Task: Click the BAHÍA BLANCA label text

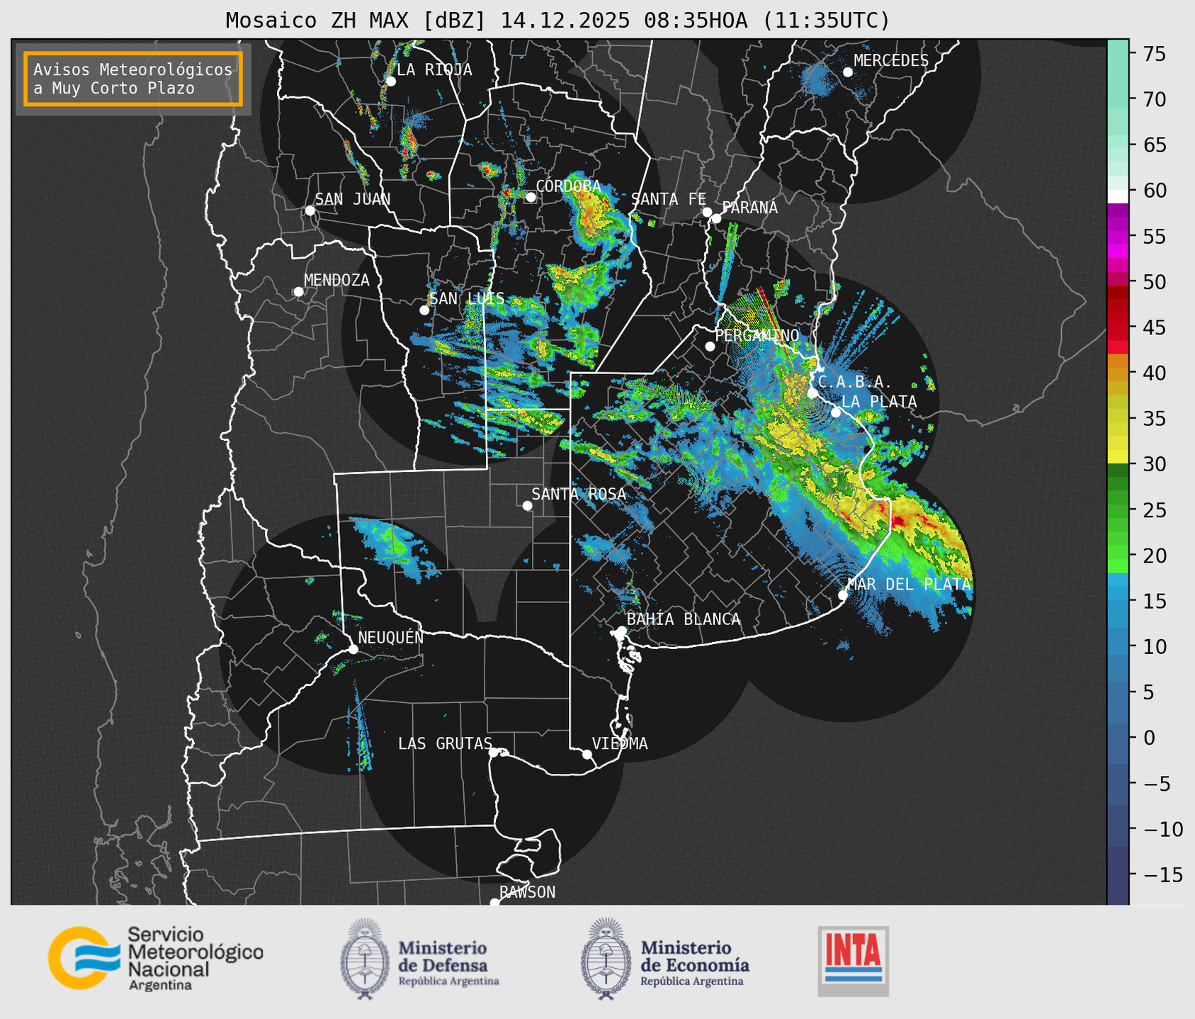Action: click(x=684, y=619)
